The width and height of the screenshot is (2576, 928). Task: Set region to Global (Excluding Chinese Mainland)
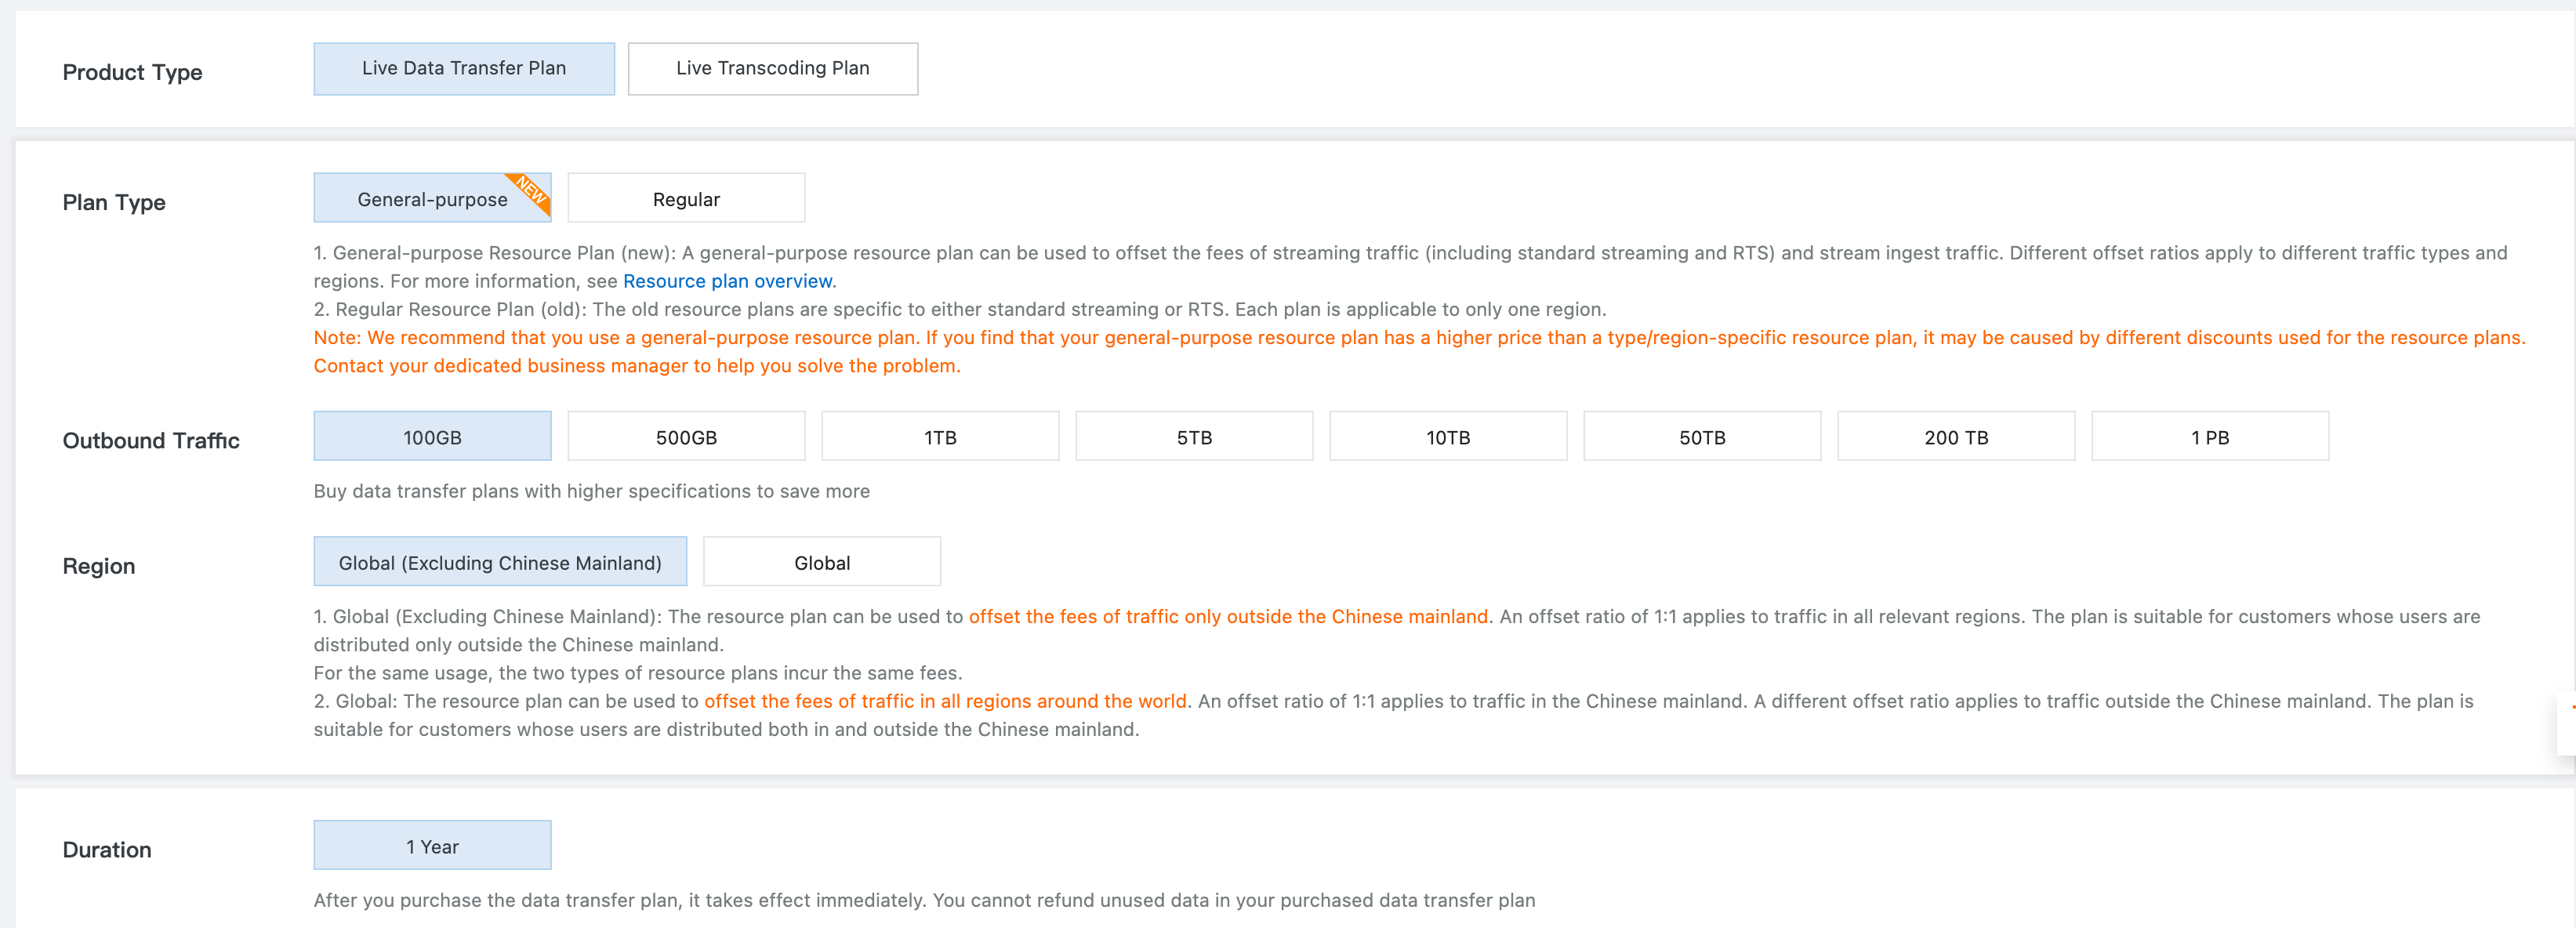coord(500,562)
